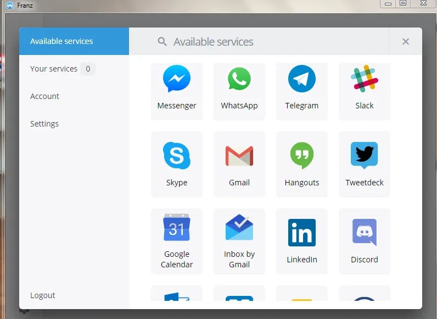The height and width of the screenshot is (319, 437).
Task: Open the Settings section
Action: 74,124
